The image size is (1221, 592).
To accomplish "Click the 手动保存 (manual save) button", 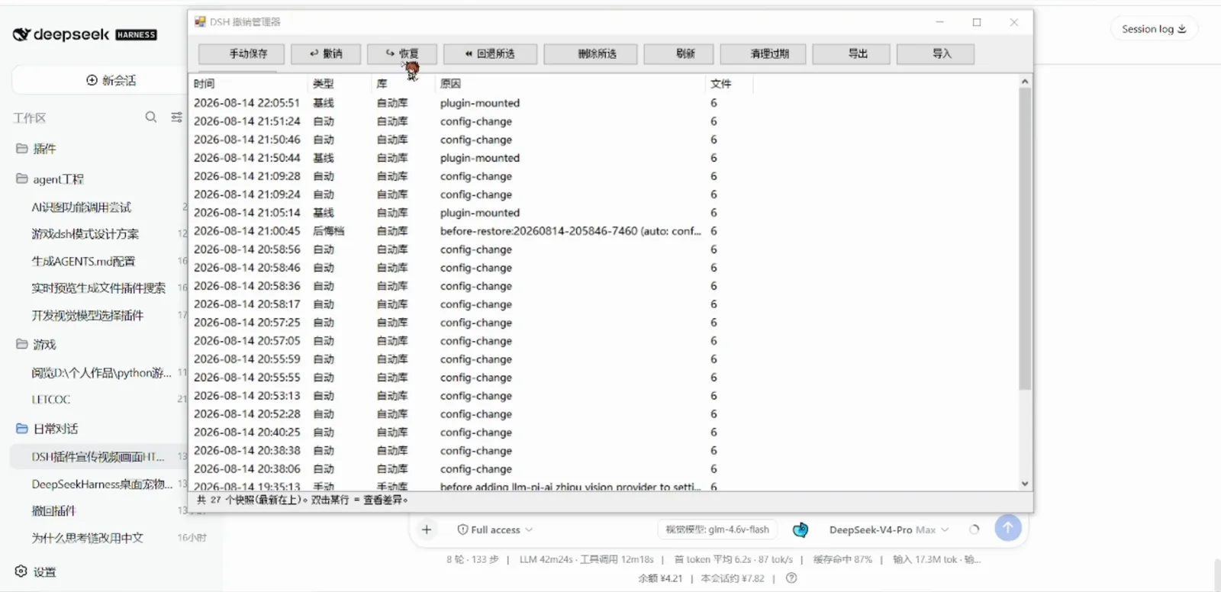I will (241, 53).
